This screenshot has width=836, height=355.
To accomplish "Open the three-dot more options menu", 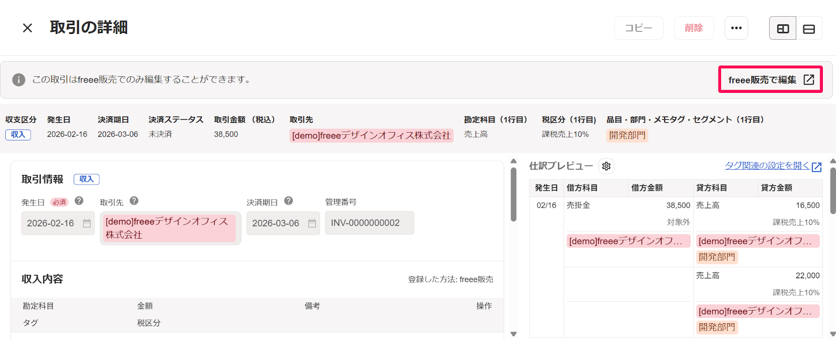I will tap(736, 28).
